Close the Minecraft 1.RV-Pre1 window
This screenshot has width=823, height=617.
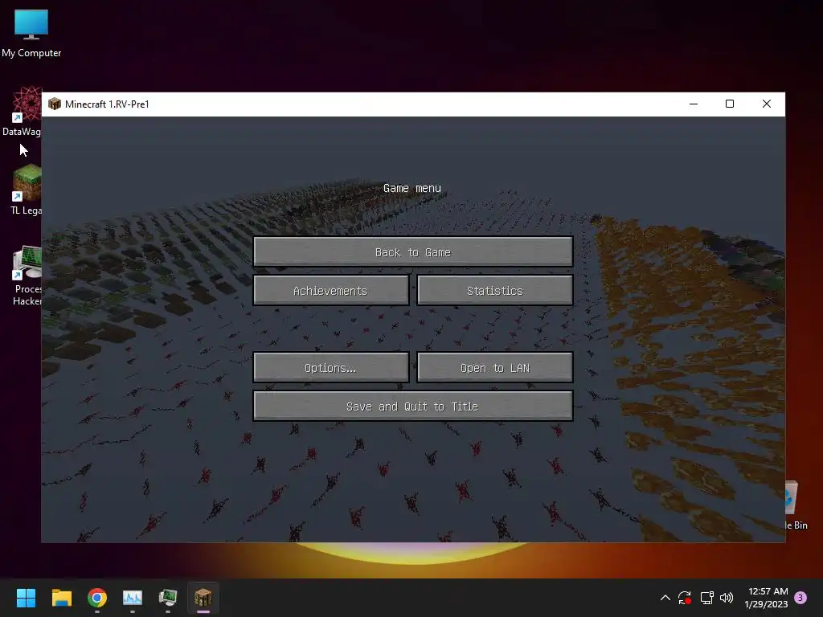pyautogui.click(x=766, y=104)
